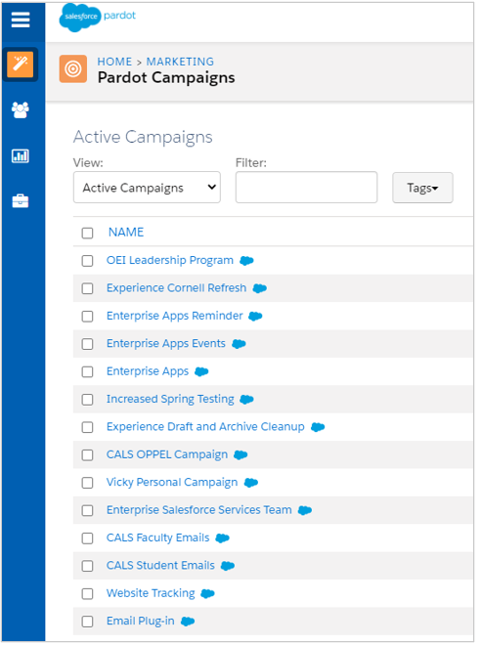Toggle checkbox for Email Plug-in
The image size is (480, 645).
87,622
